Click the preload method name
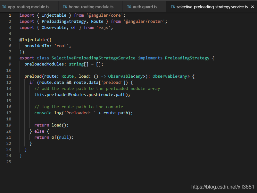This screenshot has height=193, width=257. (33, 76)
